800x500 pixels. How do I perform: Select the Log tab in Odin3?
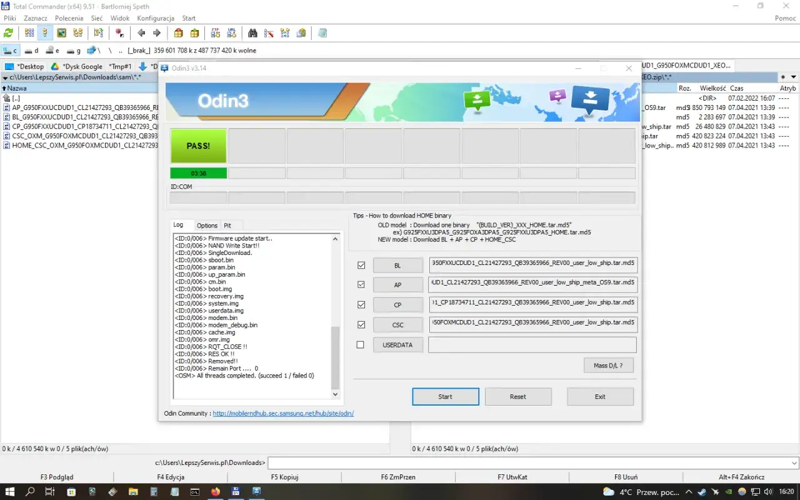coord(179,225)
